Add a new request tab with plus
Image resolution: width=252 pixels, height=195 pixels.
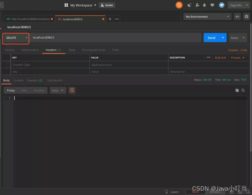pos(110,19)
